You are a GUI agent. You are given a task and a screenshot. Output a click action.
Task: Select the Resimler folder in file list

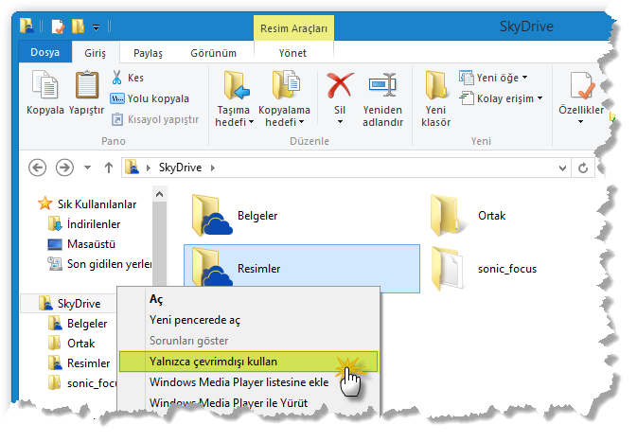[x=302, y=269]
